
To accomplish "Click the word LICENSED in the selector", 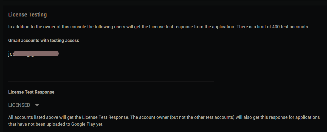I will [x=19, y=105].
